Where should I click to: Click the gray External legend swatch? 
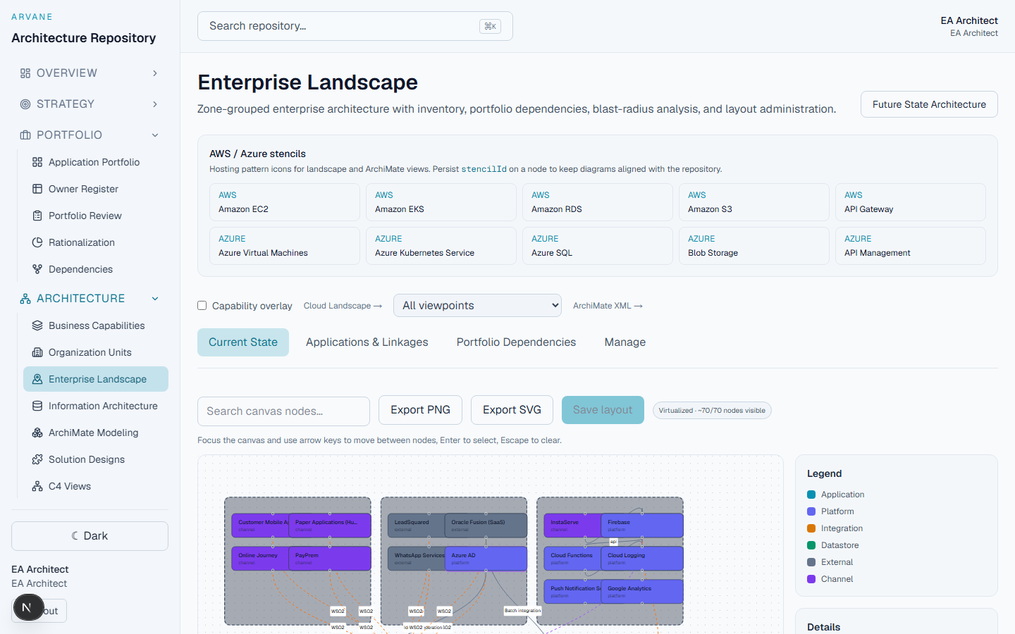(811, 562)
